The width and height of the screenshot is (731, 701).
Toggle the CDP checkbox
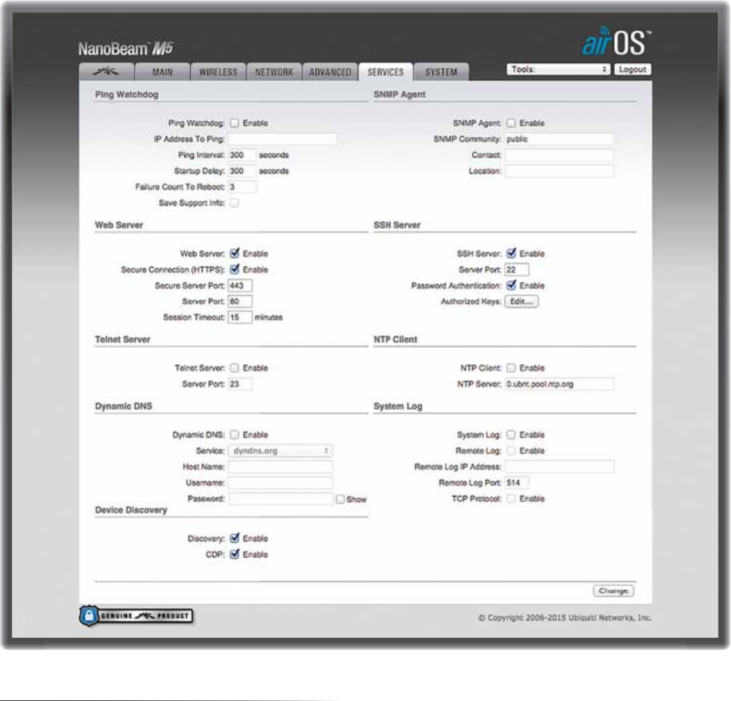click(234, 554)
